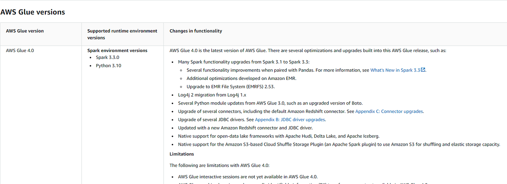Screen dimensions: 507x184
Task: Click the Python 3.10 bullet item
Action: pos(109,66)
